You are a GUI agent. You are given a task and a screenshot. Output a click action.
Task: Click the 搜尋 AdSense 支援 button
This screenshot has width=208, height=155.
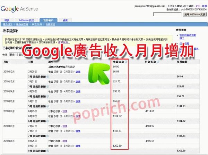click(x=195, y=14)
